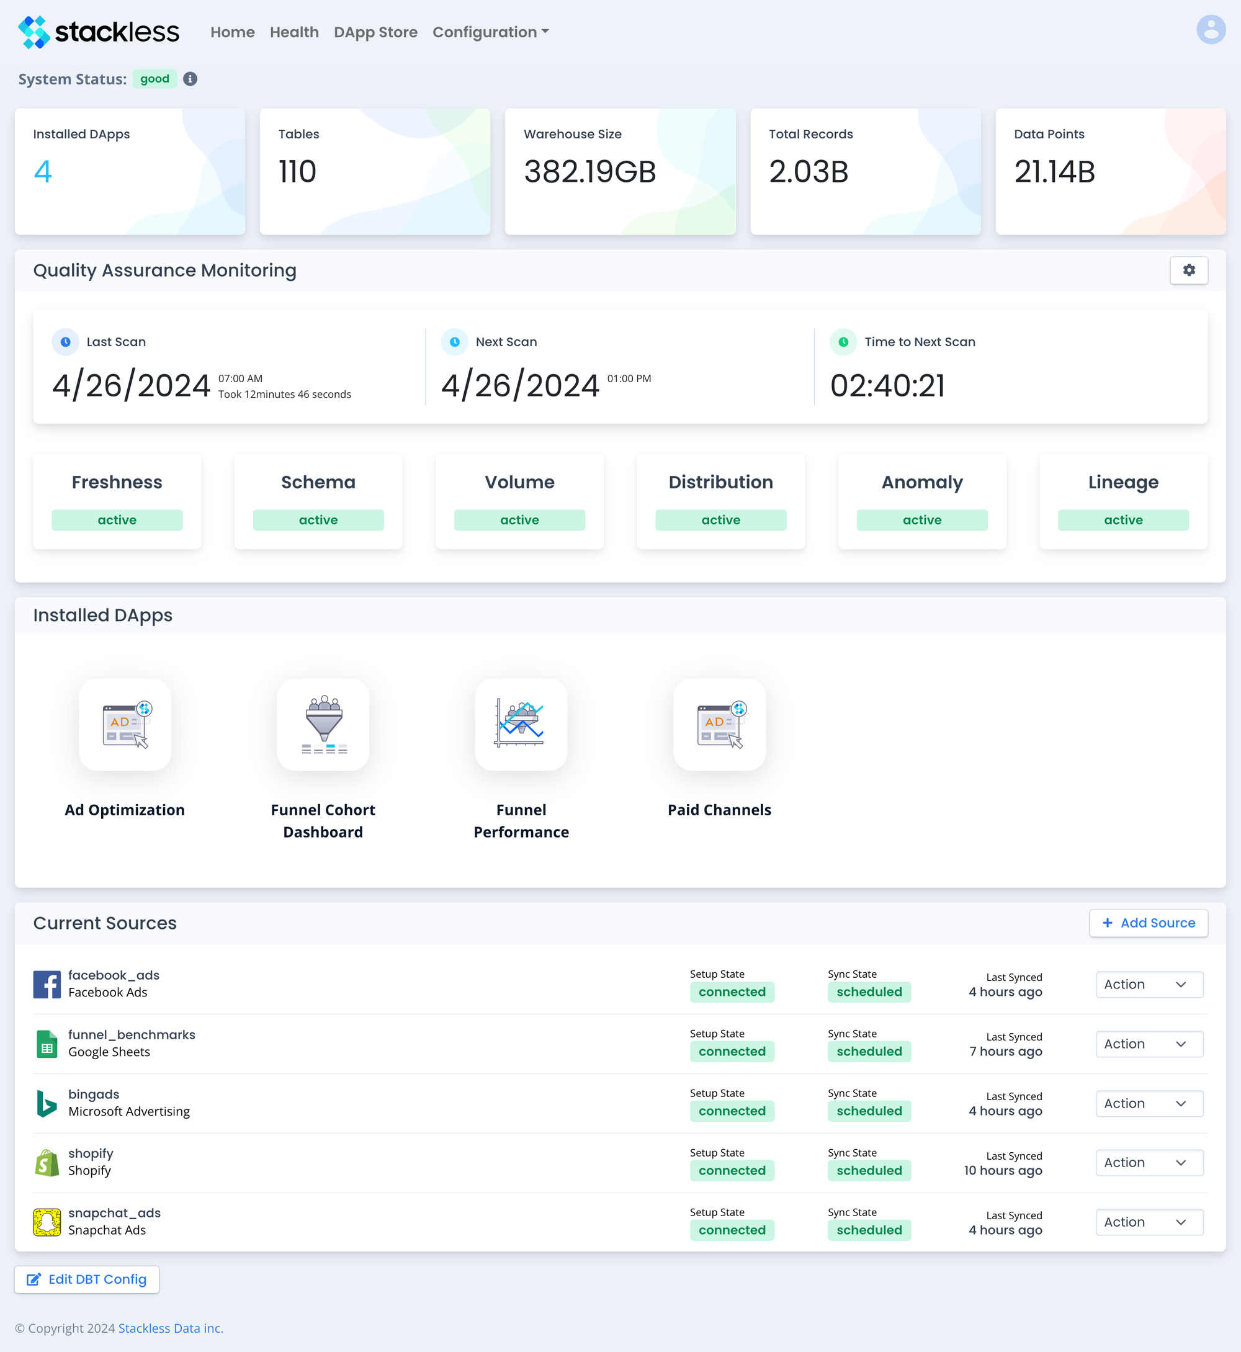Navigate to the Health page
1241x1352 pixels.
294,32
